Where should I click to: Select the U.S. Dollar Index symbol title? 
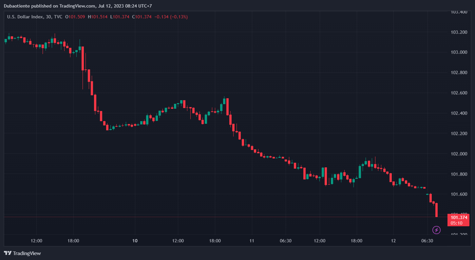pyautogui.click(x=25, y=17)
